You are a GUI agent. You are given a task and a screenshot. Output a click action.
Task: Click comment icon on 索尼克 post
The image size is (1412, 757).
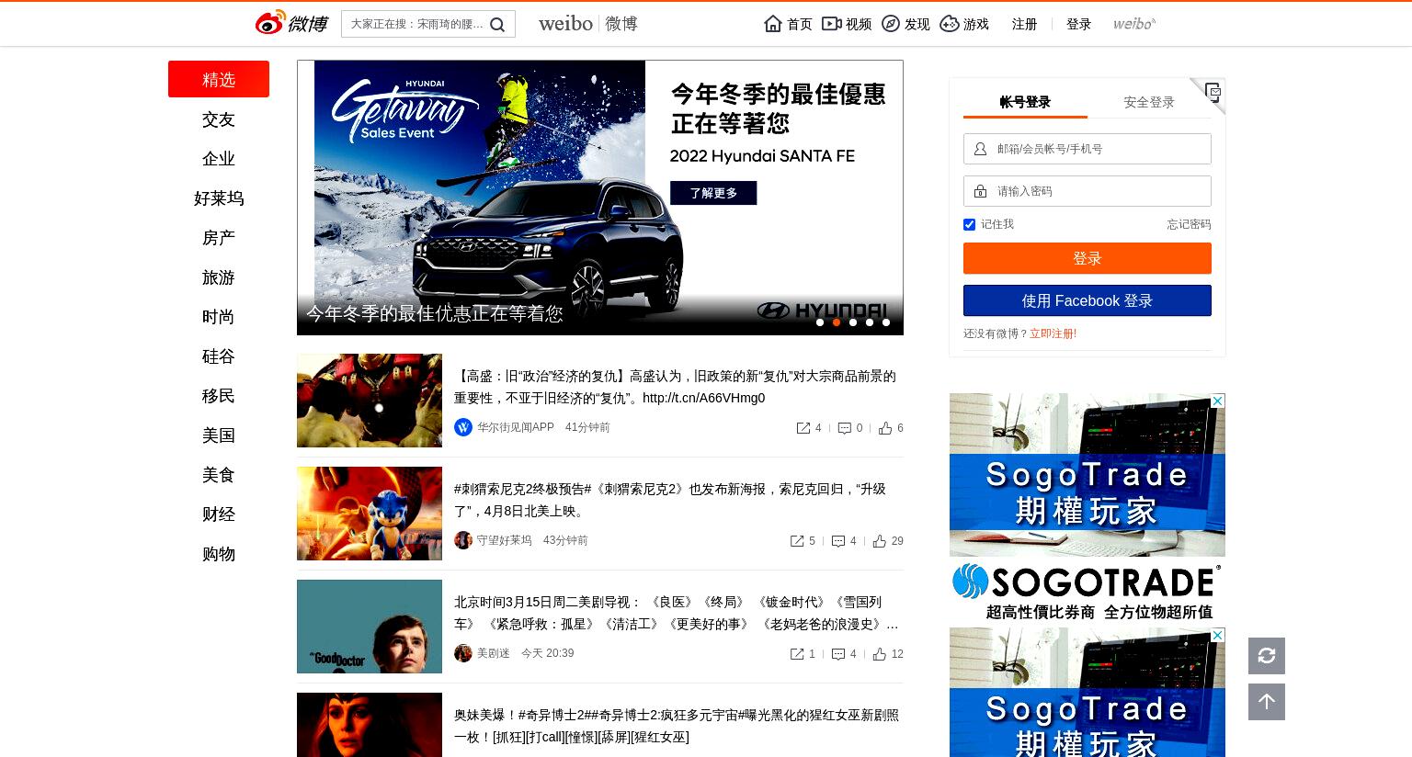pos(838,541)
